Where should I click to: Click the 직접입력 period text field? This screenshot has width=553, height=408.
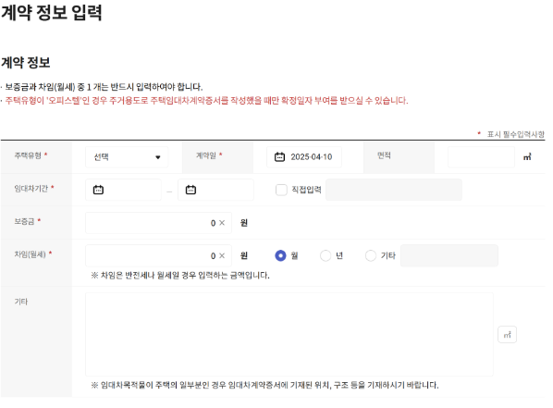pos(394,190)
